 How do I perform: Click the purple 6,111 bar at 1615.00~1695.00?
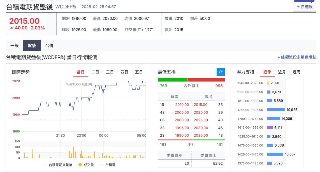(270, 127)
